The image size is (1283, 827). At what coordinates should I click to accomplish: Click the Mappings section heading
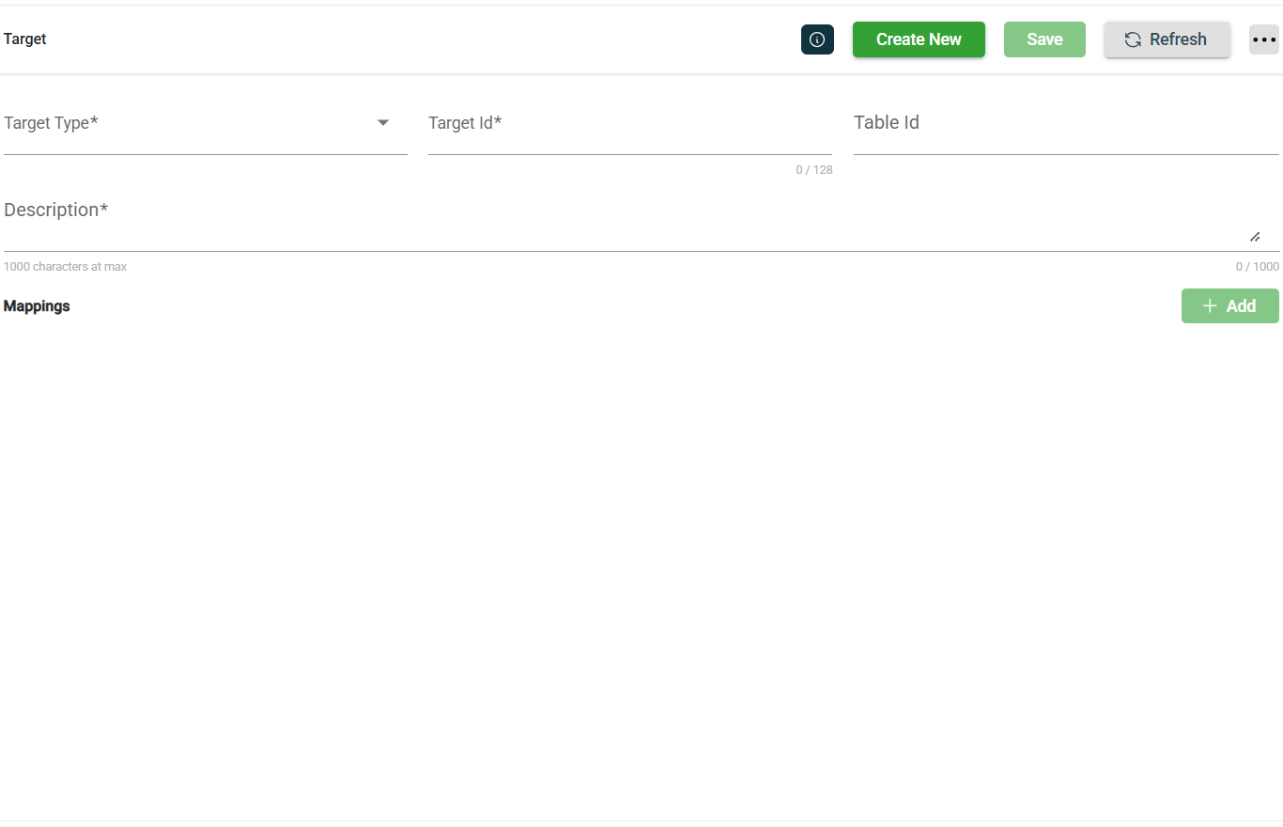tap(37, 306)
